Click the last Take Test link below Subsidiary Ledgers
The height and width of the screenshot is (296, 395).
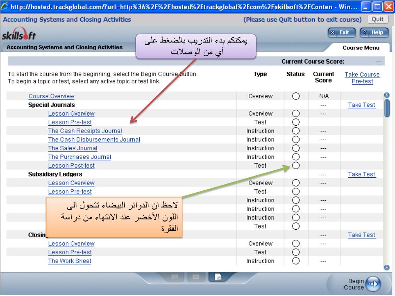[x=362, y=235]
